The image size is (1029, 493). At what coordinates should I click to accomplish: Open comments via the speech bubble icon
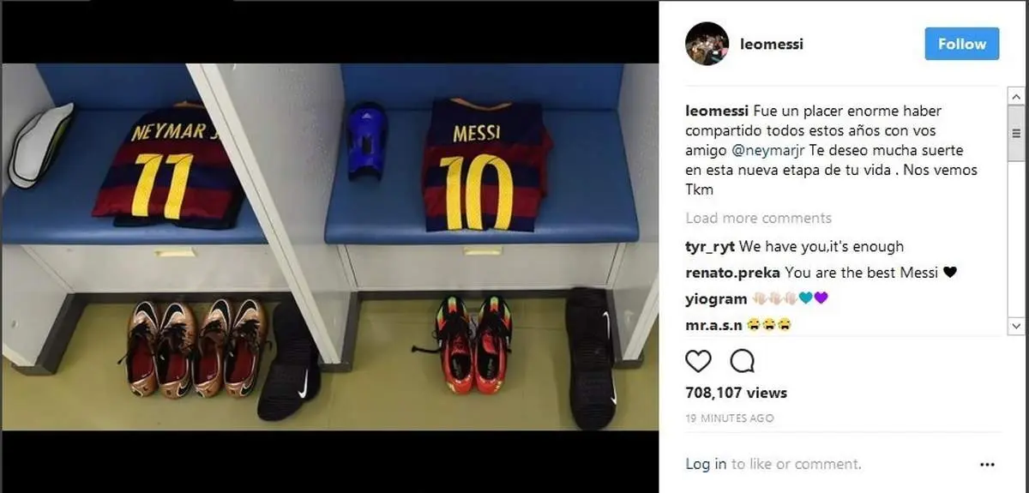coord(742,361)
